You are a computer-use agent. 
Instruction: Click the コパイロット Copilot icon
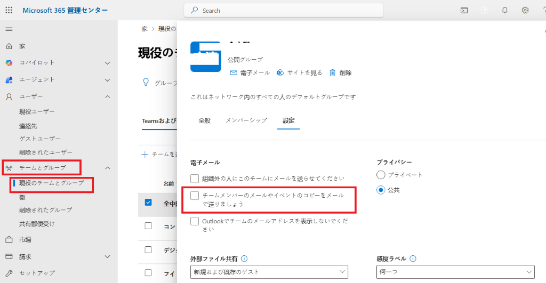tap(9, 63)
